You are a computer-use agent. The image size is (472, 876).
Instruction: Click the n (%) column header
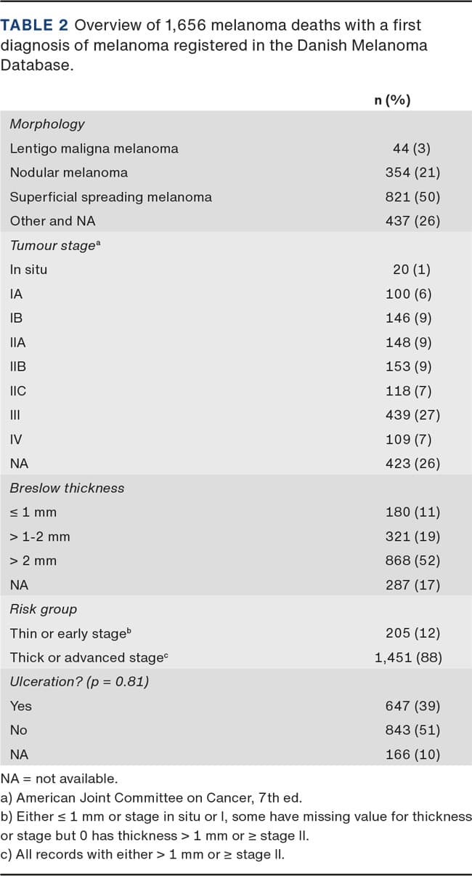pyautogui.click(x=392, y=100)
